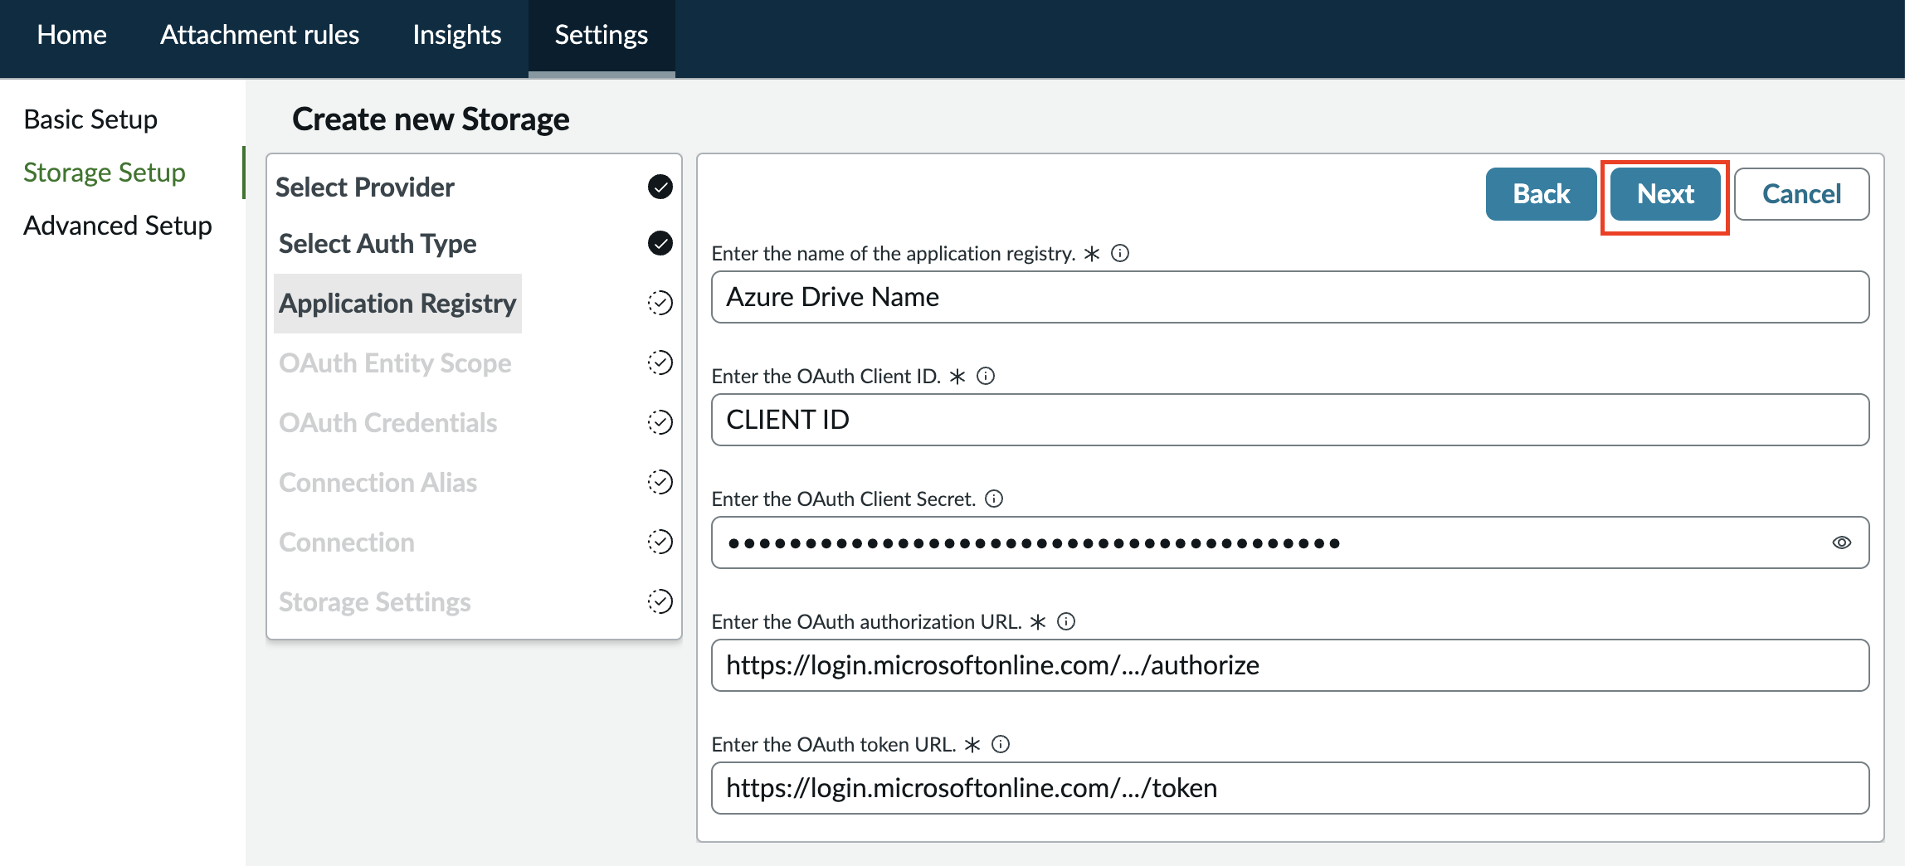
Task: Open Advanced Setup in the sidebar
Action: coord(118,226)
